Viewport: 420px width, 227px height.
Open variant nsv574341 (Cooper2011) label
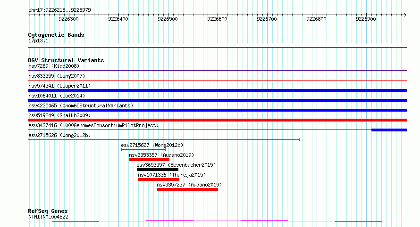(x=59, y=86)
